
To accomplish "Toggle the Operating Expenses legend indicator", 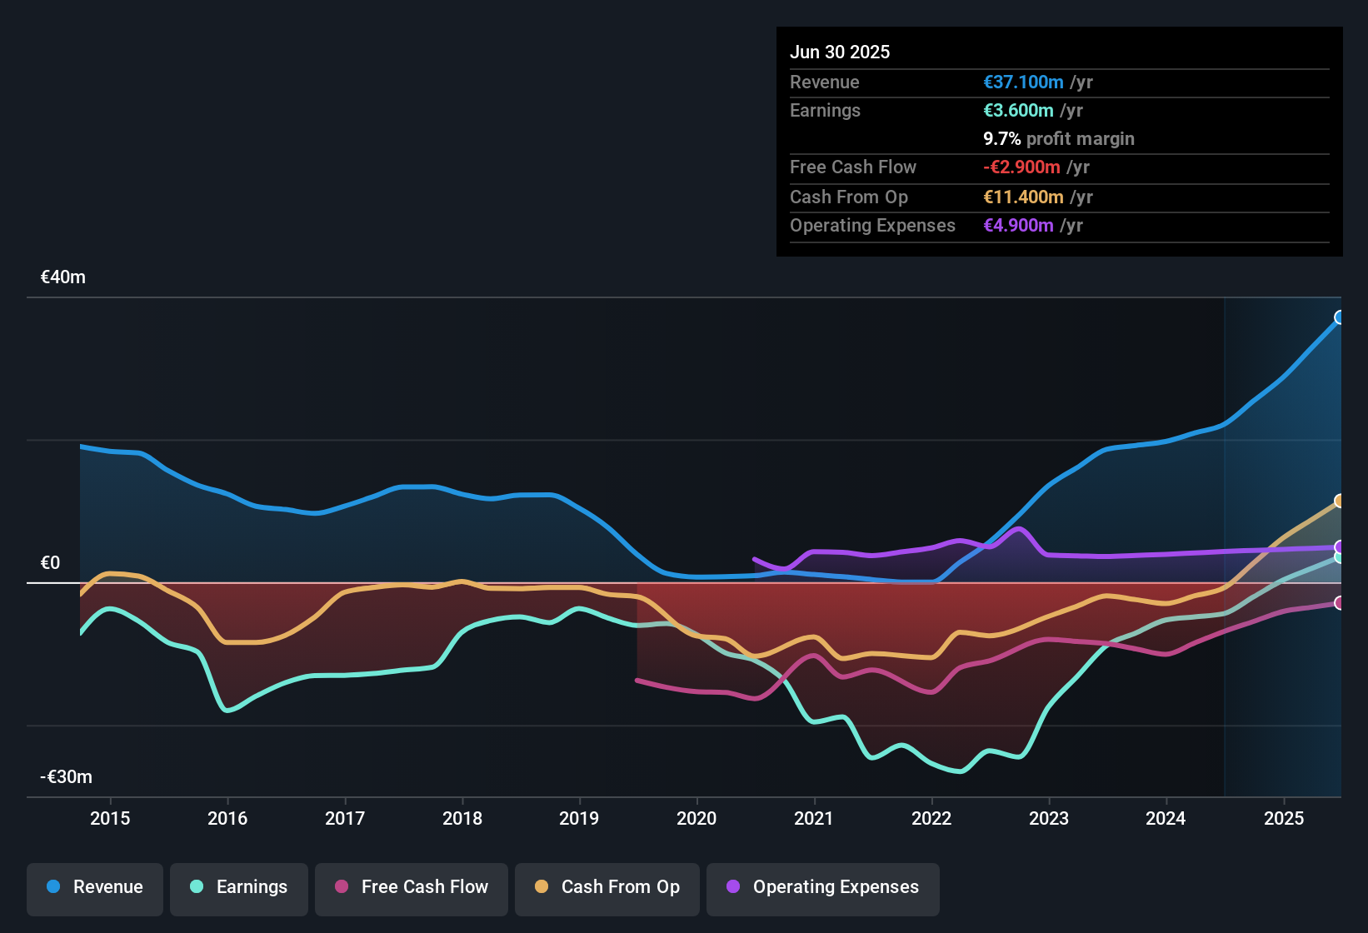I will click(822, 887).
